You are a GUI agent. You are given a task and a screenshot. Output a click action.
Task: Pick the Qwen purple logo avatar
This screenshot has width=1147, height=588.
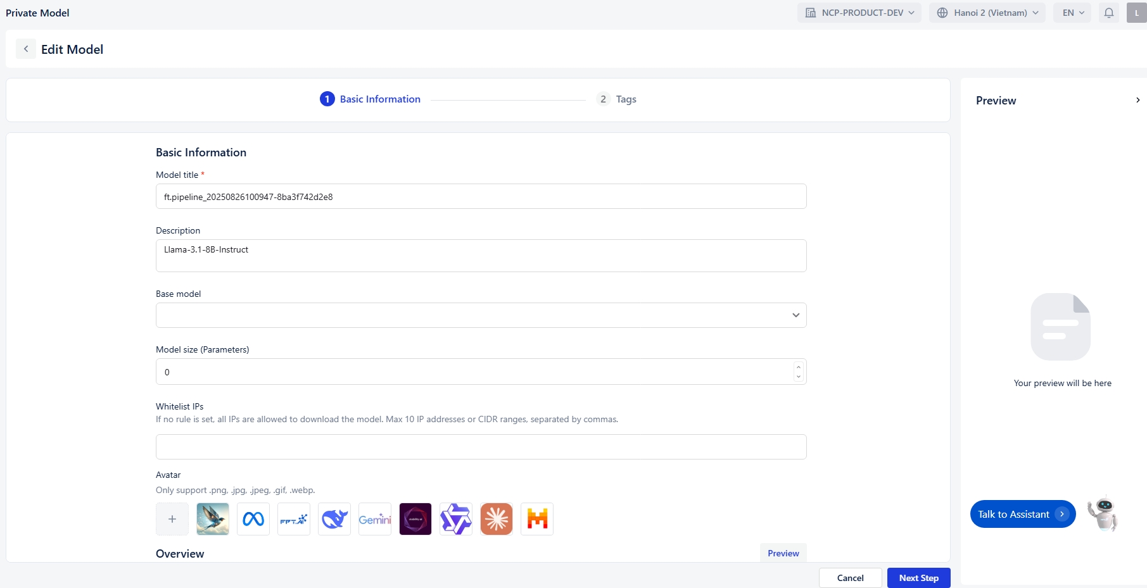point(456,519)
